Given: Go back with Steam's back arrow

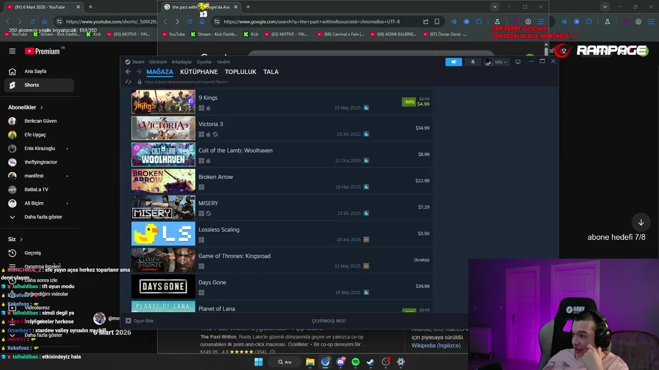Looking at the screenshot, I should pyautogui.click(x=128, y=72).
